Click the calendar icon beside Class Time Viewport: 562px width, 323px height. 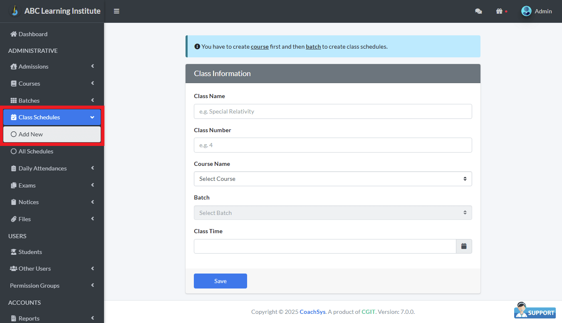click(x=464, y=246)
